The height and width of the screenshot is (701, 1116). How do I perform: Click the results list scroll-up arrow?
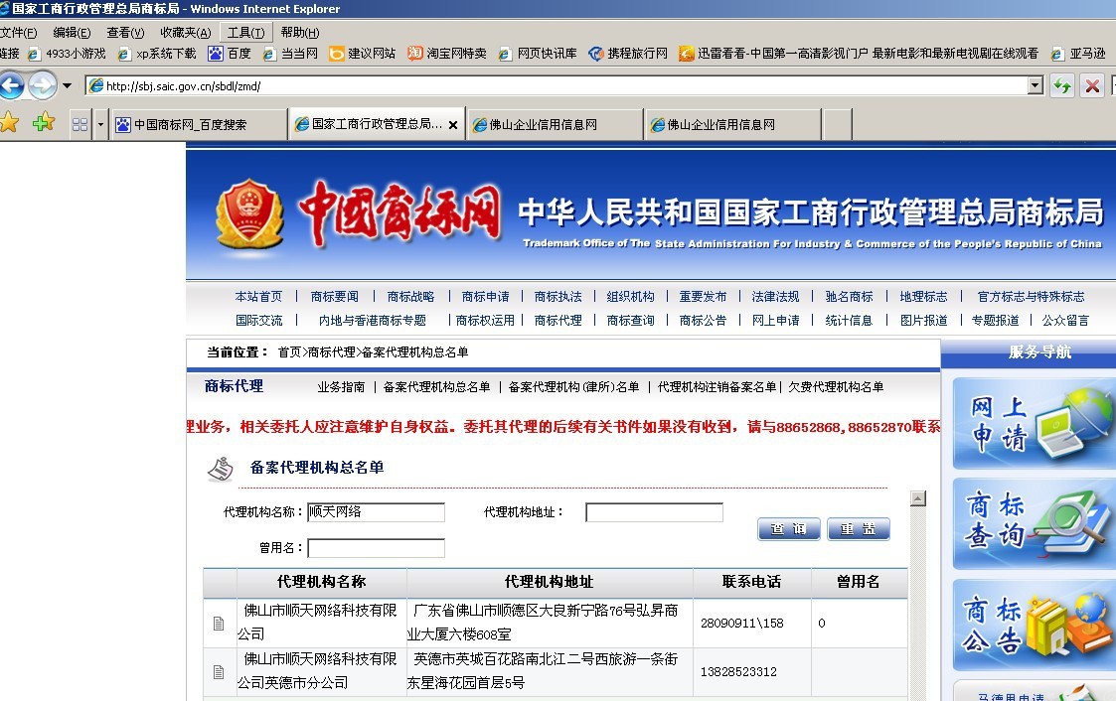coord(918,498)
